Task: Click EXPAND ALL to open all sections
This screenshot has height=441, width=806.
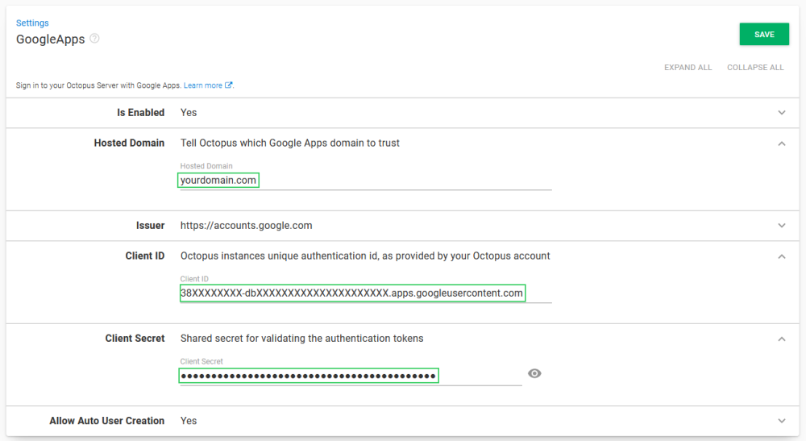Action: click(x=688, y=68)
